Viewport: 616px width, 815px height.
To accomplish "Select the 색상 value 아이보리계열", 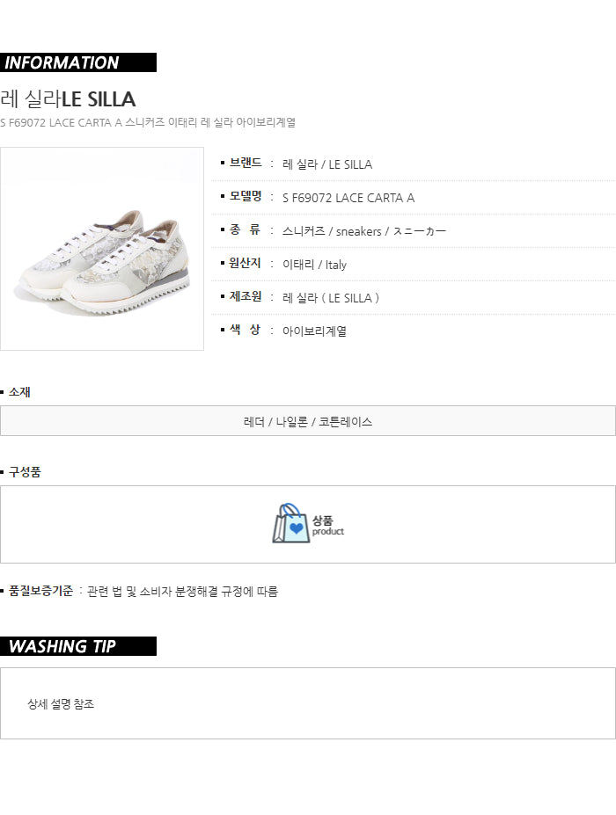I will point(314,331).
